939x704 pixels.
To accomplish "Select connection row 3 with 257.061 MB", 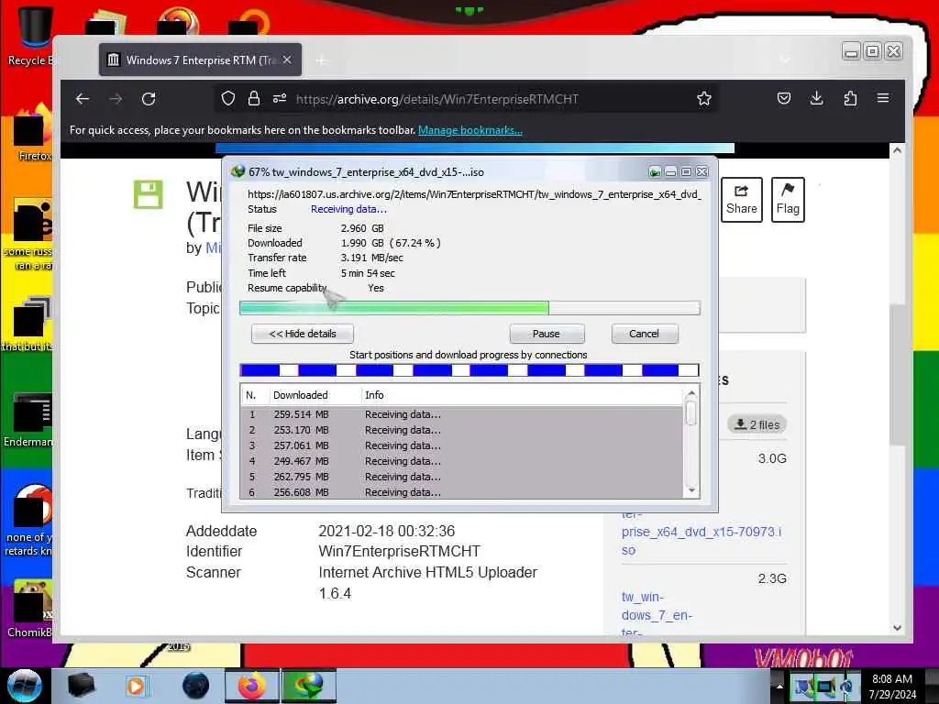I will [461, 445].
